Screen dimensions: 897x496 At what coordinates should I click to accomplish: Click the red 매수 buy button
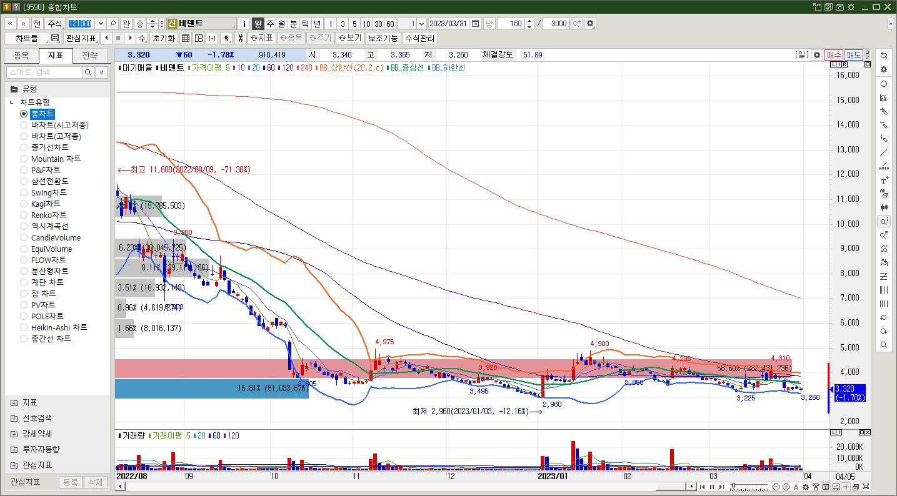tap(834, 55)
